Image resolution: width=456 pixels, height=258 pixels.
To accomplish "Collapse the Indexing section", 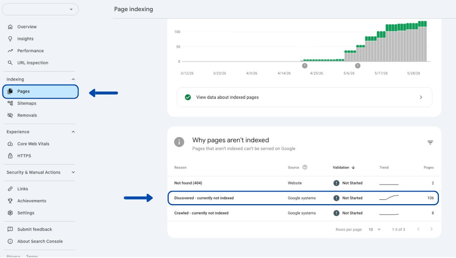I will [x=73, y=79].
